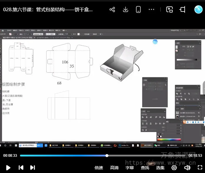Switch to picture-in-picture mini window mode
205x173 pixels.
tap(169, 9)
